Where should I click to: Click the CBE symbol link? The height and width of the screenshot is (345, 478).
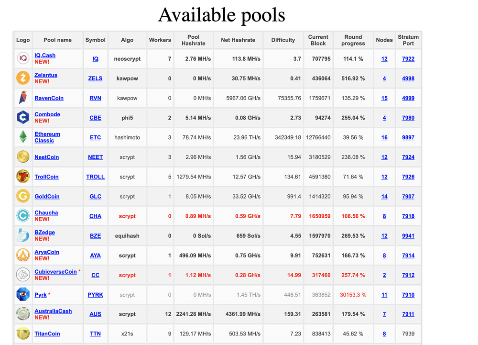coord(96,118)
